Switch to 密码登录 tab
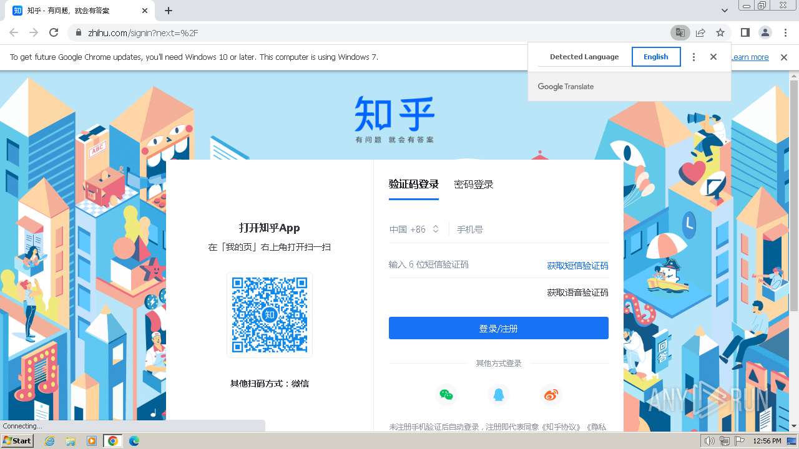The image size is (799, 449). [x=474, y=185]
